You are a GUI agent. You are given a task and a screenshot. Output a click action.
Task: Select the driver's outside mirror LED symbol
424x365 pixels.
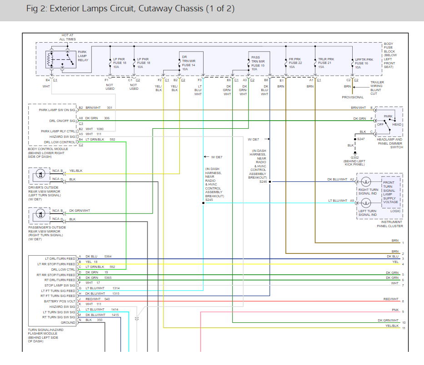pos(41,175)
